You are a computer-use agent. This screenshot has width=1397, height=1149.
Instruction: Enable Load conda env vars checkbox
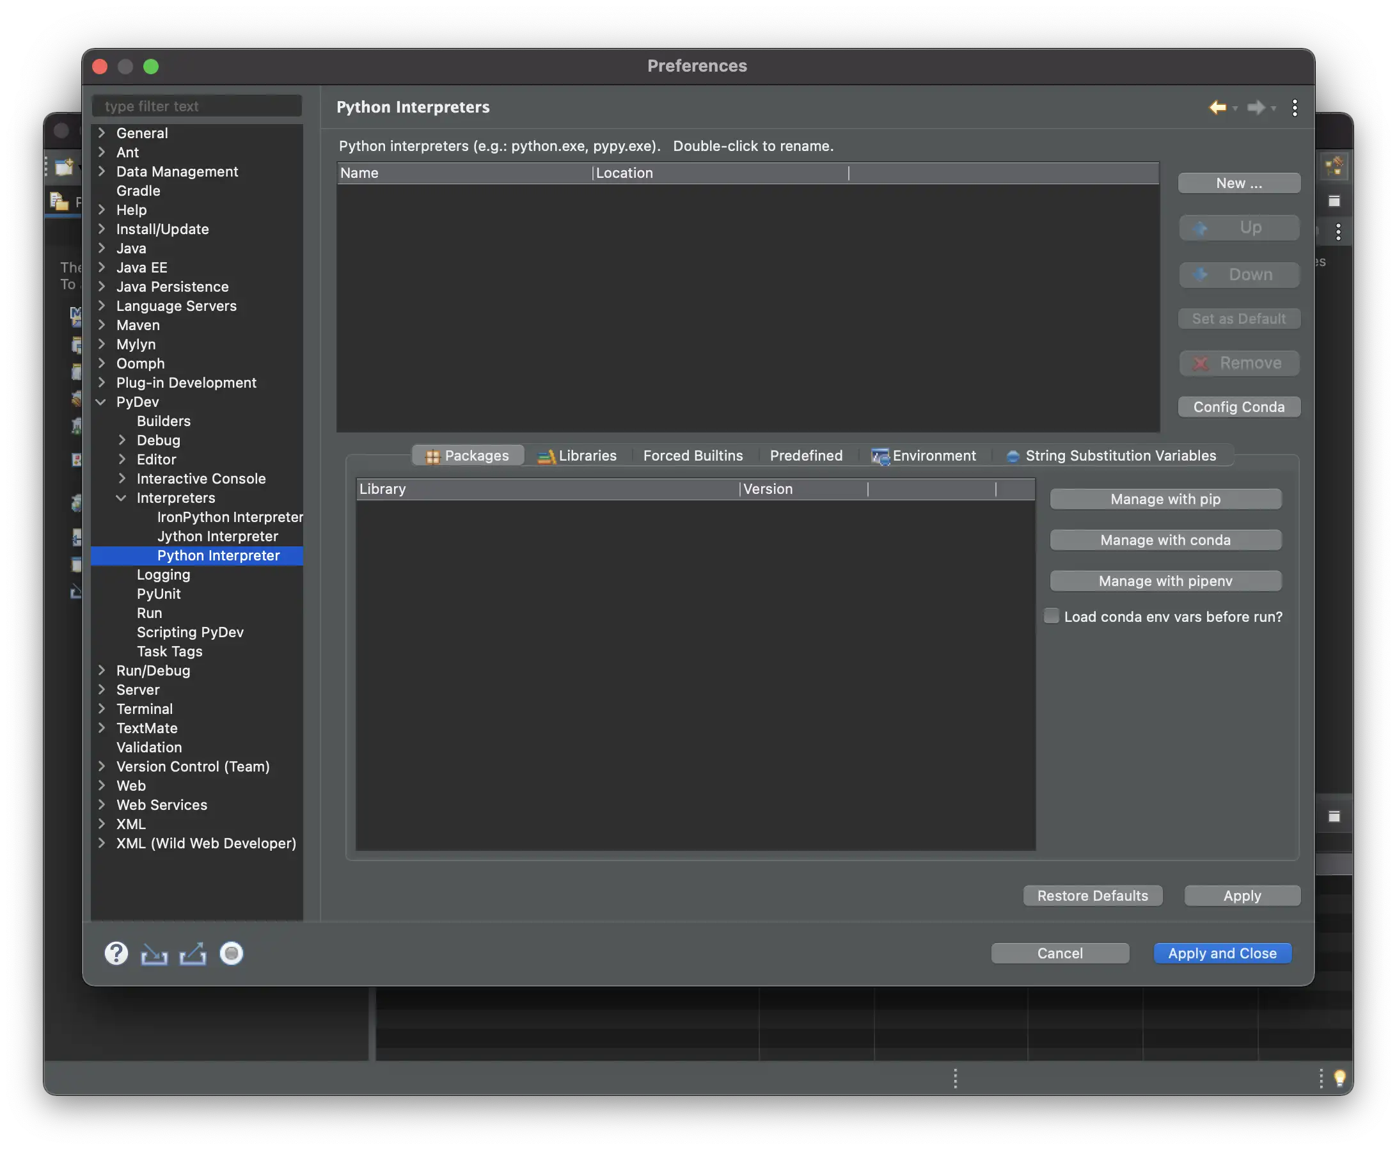pos(1051,616)
